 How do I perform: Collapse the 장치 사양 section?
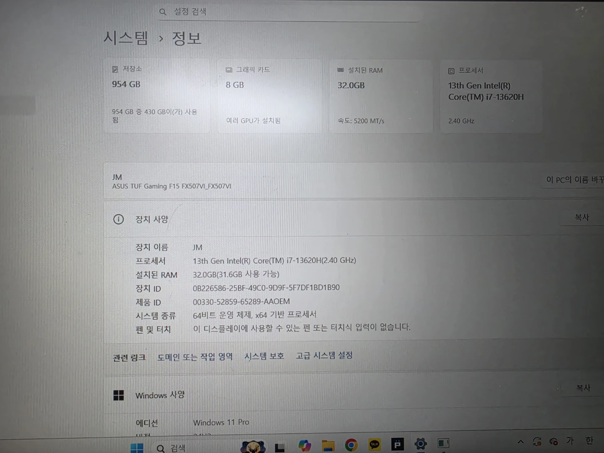[352, 219]
